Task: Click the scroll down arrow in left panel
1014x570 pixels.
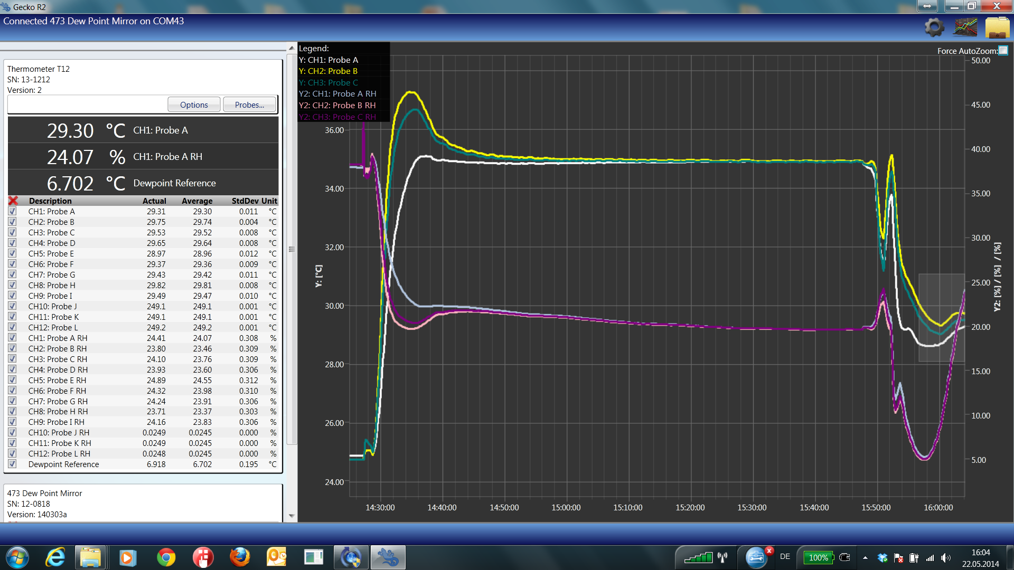Action: [292, 516]
